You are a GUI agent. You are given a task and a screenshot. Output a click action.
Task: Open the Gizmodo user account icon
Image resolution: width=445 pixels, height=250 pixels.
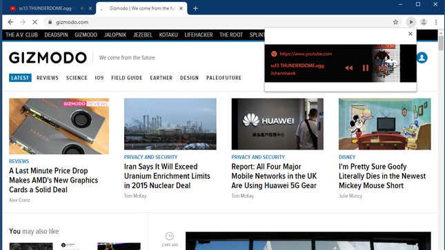[x=422, y=58]
